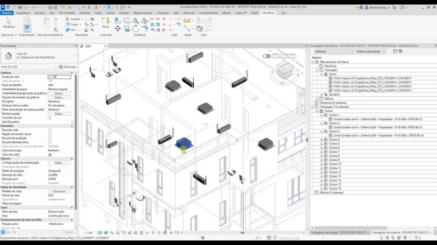The image size is (437, 245).
Task: Click the red X delete icon
Action: tap(163, 30)
